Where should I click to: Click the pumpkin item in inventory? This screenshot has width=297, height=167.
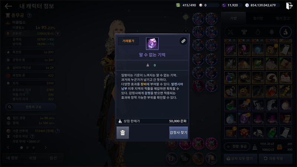244,91
